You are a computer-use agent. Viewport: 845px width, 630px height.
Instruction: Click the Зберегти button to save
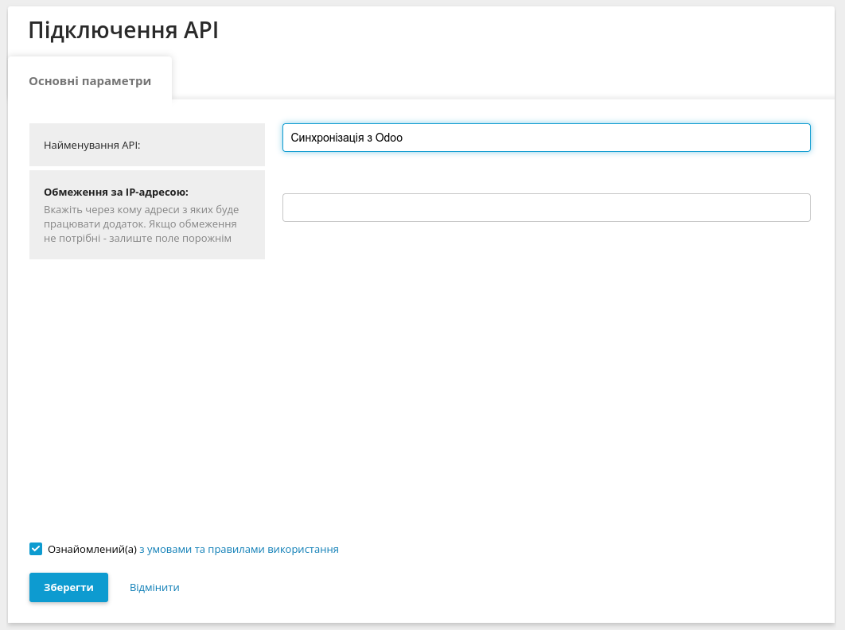tap(68, 587)
